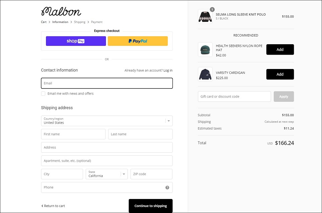
Task: Pay with PayPal express button
Action: point(138,41)
